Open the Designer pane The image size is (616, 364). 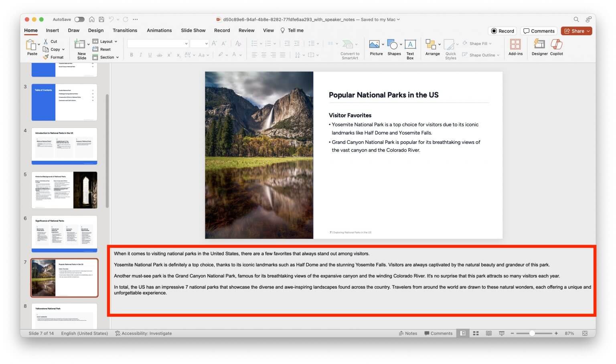(x=539, y=47)
